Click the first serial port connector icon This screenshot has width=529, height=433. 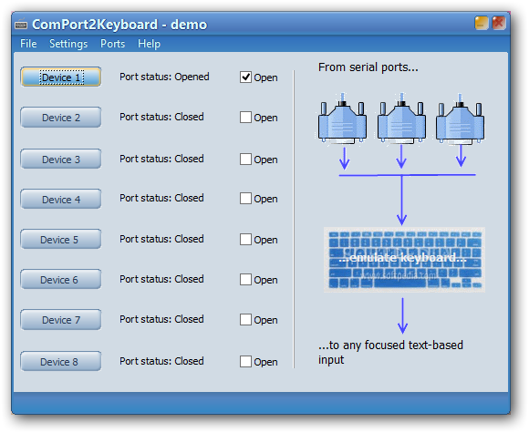click(x=342, y=119)
